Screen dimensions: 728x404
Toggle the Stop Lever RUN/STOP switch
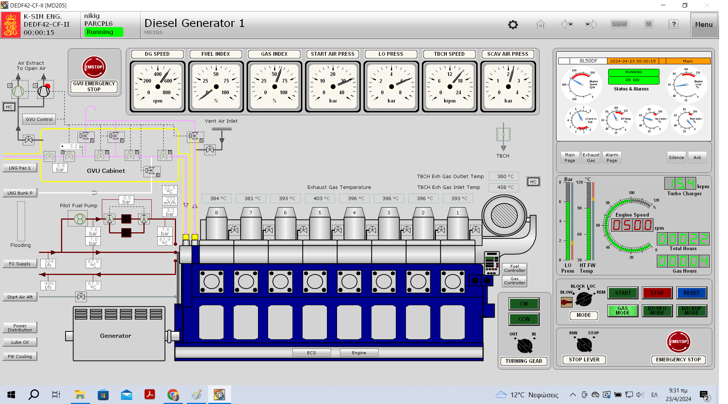584,345
